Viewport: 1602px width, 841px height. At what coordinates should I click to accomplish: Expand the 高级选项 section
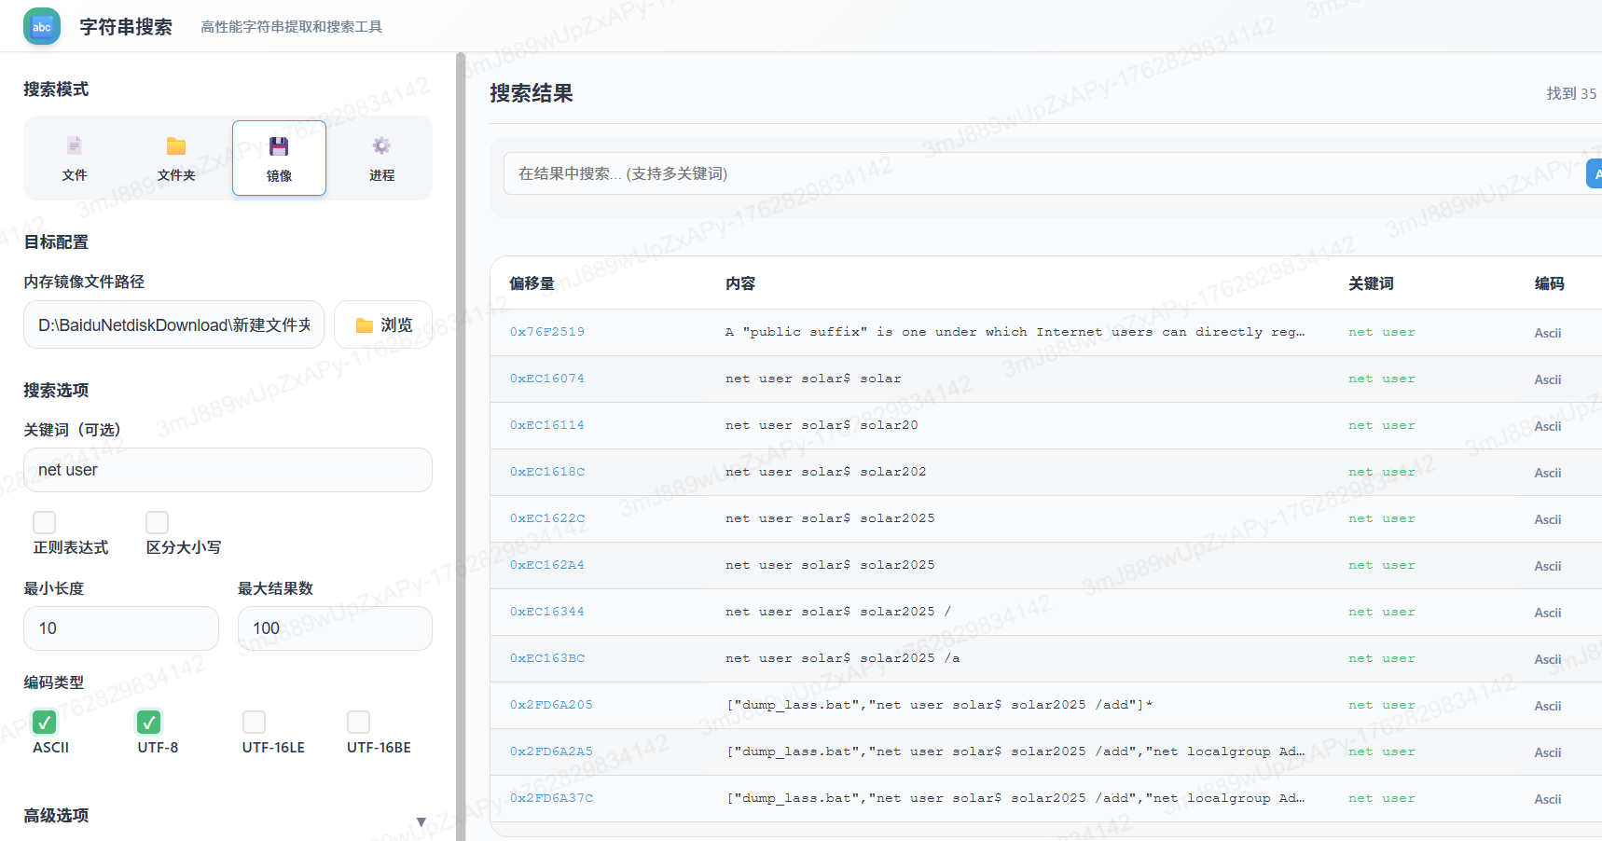[x=228, y=816]
